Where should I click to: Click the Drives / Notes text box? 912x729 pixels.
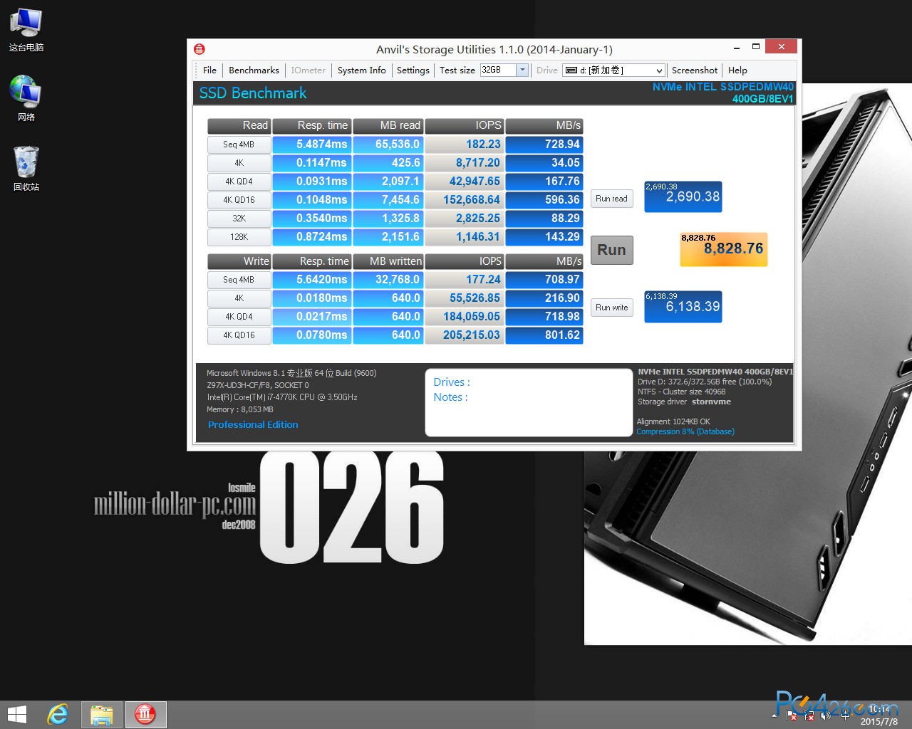(x=529, y=402)
